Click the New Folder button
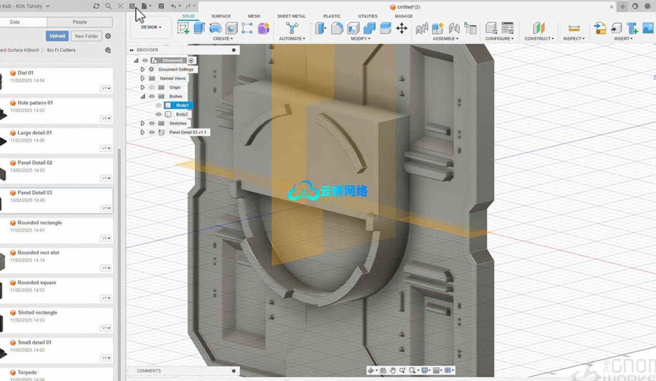 pos(86,36)
